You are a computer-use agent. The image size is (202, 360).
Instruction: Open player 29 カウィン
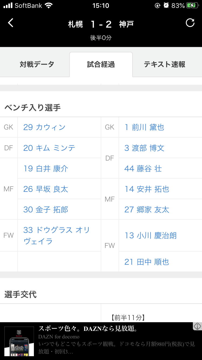[44, 127]
